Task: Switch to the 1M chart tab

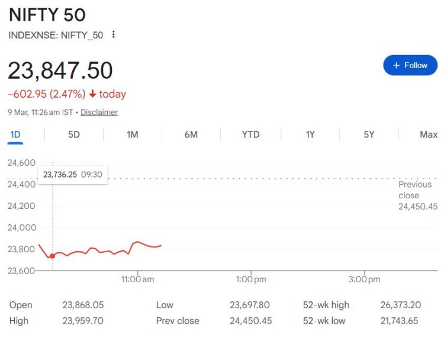Action: tap(132, 135)
